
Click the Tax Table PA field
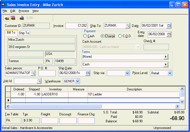(x=13, y=121)
